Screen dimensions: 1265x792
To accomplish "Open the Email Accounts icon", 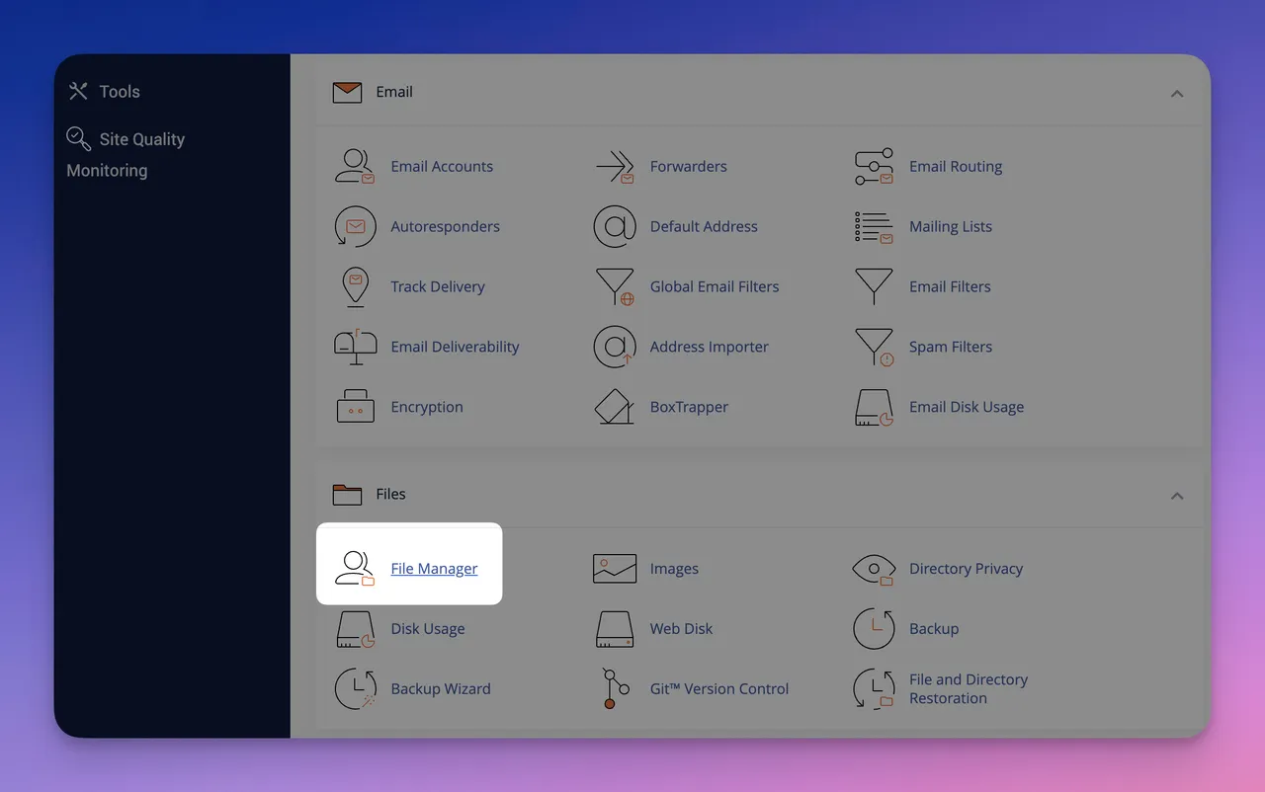I will [x=355, y=167].
